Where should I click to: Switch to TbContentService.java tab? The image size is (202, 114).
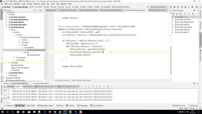tap(89, 10)
